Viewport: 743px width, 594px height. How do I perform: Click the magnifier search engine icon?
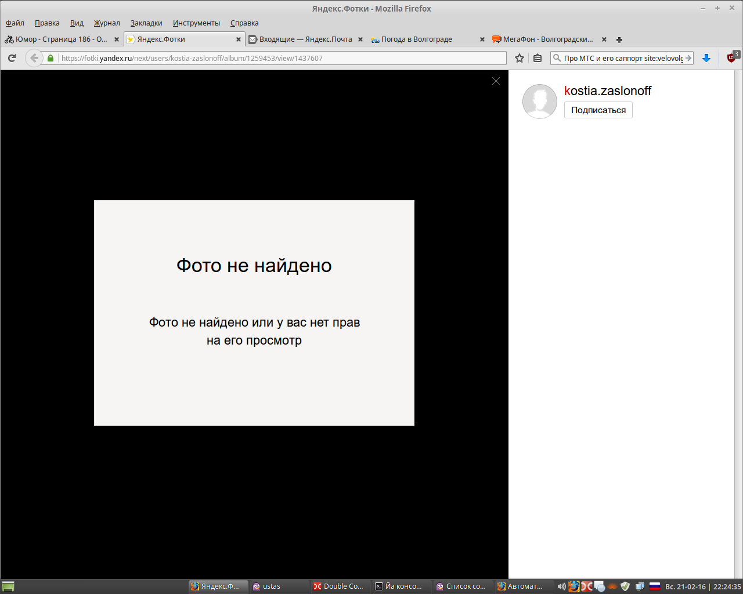pyautogui.click(x=557, y=58)
